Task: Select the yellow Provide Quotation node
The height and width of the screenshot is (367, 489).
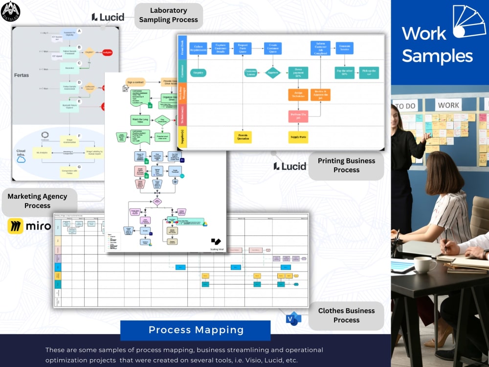Action: coord(243,137)
